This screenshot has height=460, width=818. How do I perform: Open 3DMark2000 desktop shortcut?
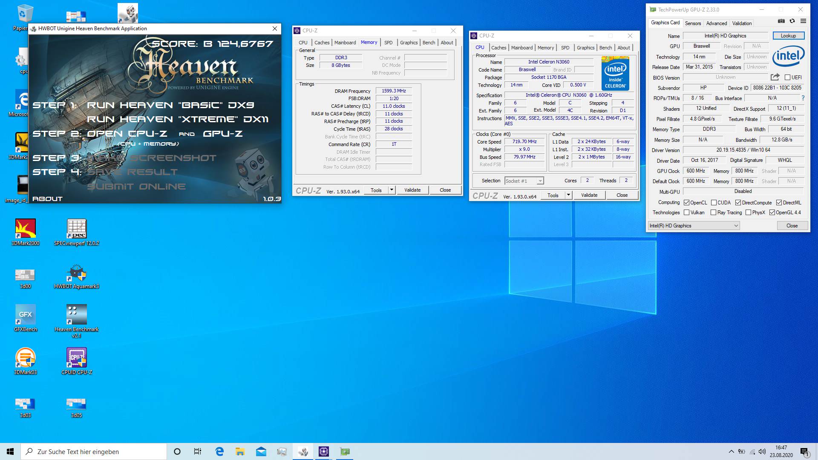pyautogui.click(x=26, y=233)
